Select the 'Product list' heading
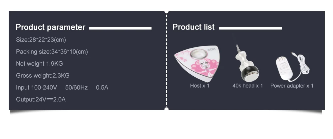Viewport: 333px width, 139px height. coord(193,27)
